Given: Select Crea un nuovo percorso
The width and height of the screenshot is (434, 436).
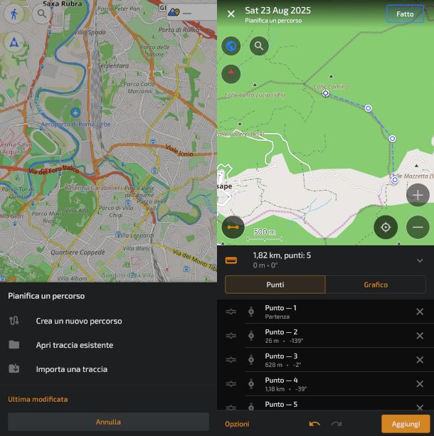Looking at the screenshot, I should pos(78,321).
